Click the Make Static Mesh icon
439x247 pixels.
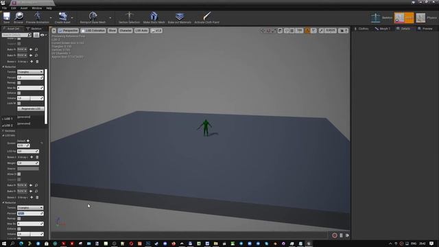point(154,16)
